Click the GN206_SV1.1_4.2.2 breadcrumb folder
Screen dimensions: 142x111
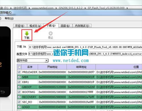click(71, 8)
